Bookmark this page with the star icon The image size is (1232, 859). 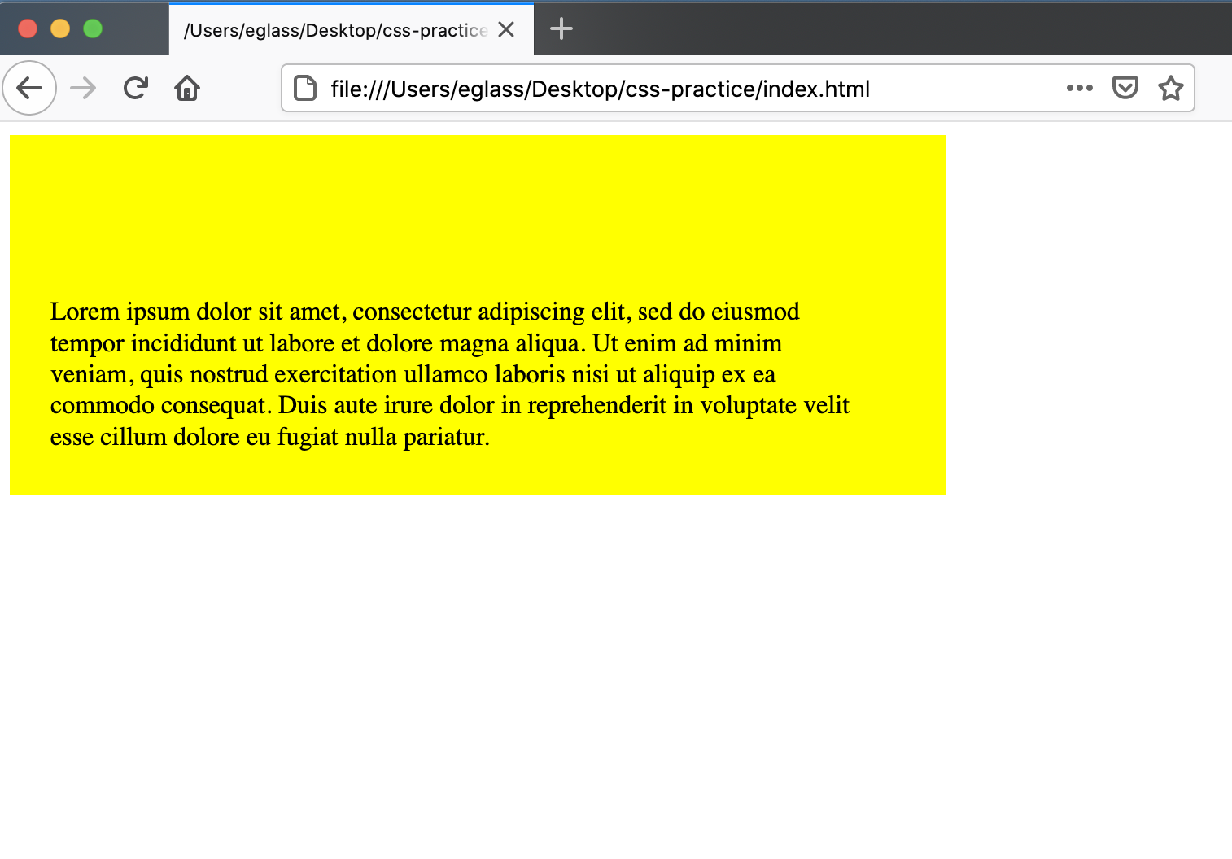(1170, 88)
